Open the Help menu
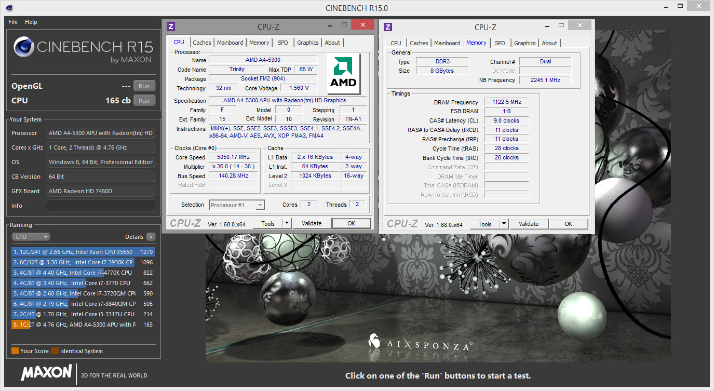The width and height of the screenshot is (714, 391). click(x=31, y=22)
